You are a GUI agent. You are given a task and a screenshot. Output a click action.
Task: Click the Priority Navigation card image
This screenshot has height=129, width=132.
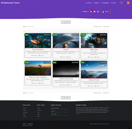point(38,41)
